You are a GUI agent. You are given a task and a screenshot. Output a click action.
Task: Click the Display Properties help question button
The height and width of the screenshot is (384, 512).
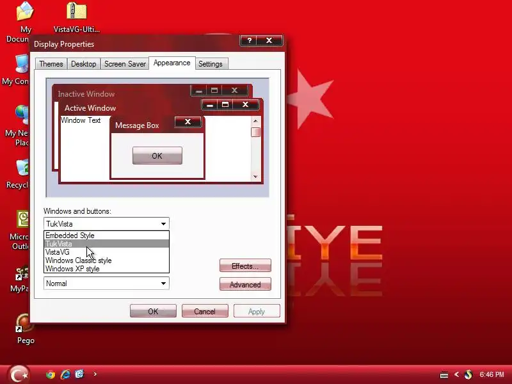(249, 40)
